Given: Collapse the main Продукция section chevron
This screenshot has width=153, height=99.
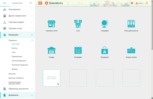Looking at the screenshot, I should (x=32, y=35).
